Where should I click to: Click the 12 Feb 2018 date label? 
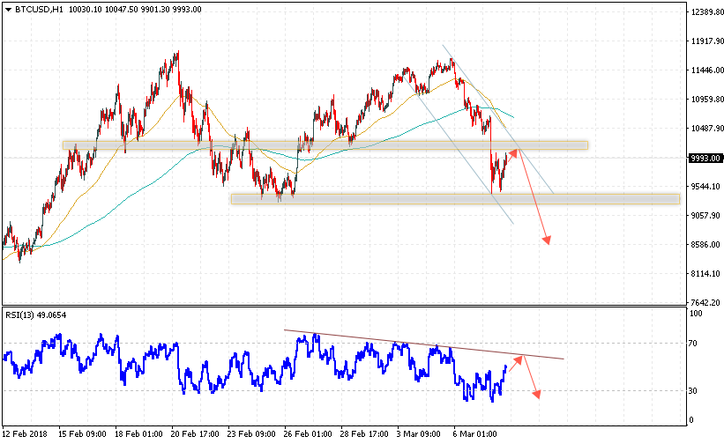[25, 433]
